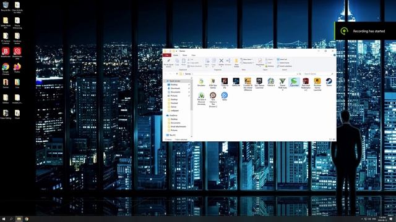
Task: Click Select none in ribbon
Action: click(x=283, y=63)
